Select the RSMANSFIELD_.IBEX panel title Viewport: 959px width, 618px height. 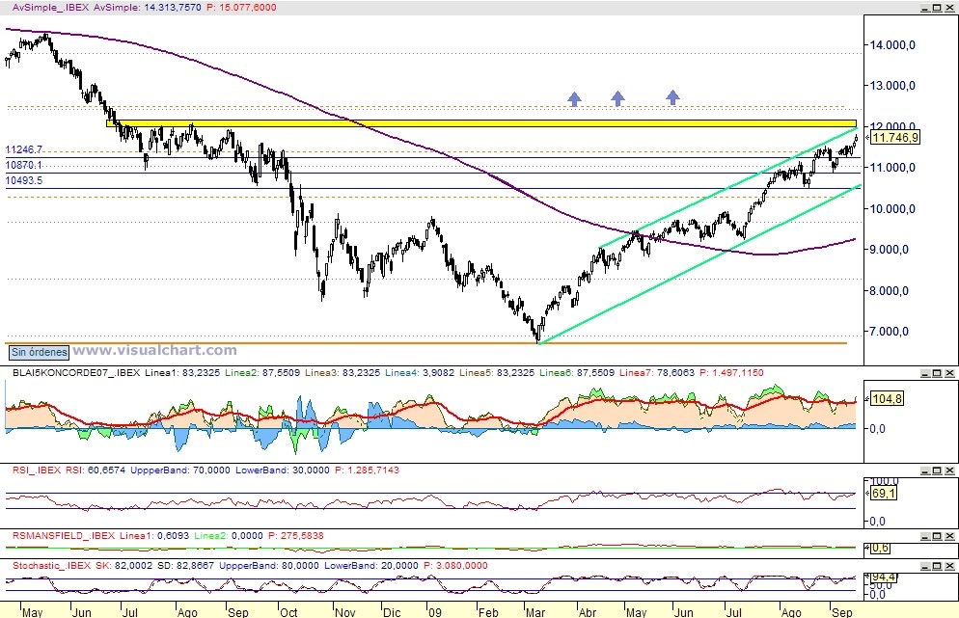click(x=64, y=535)
